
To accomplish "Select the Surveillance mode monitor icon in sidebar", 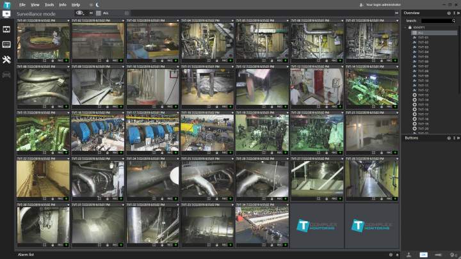I will 6,14.
